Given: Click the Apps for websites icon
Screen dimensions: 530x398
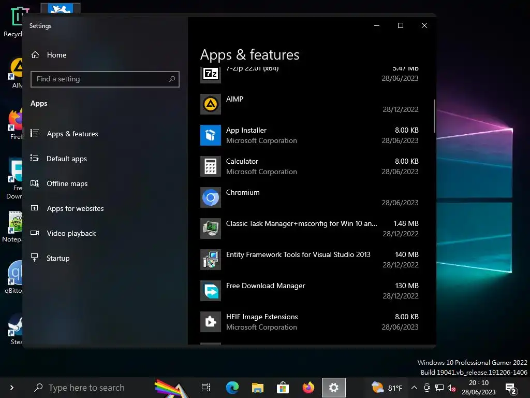Looking at the screenshot, I should click(x=35, y=208).
